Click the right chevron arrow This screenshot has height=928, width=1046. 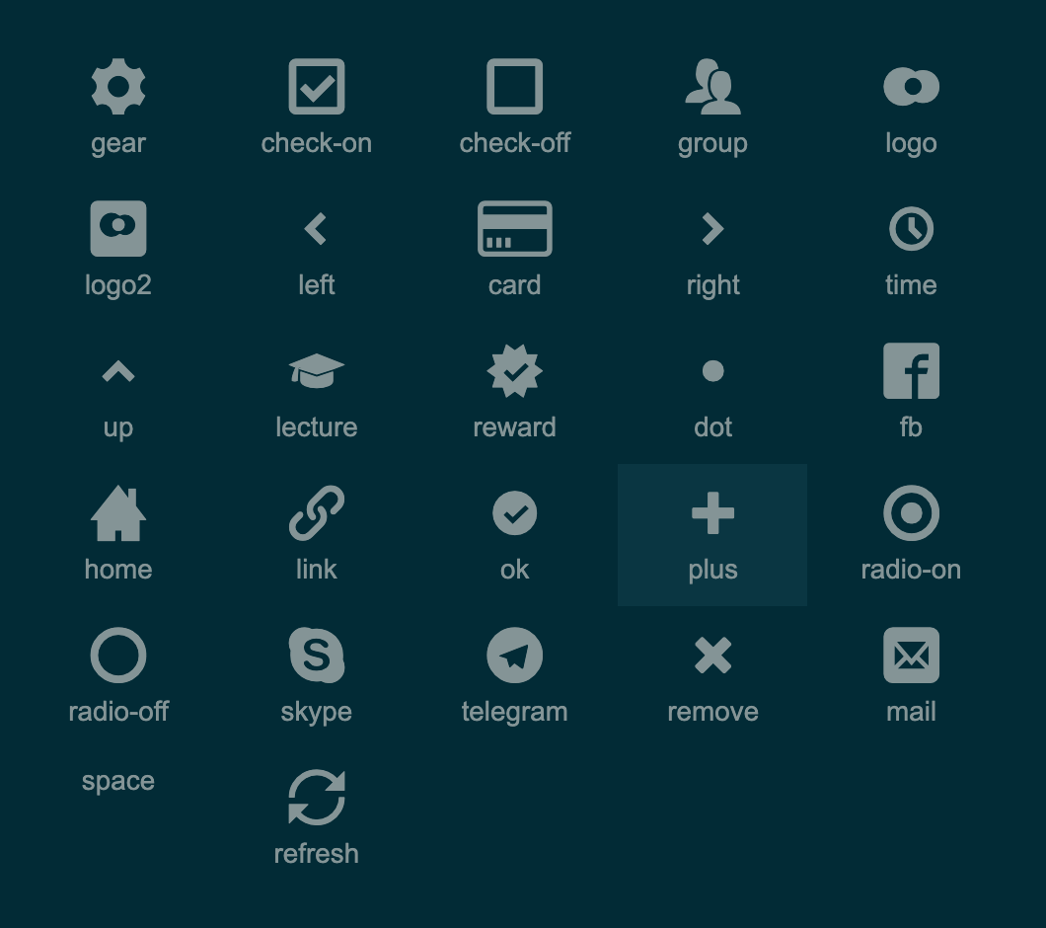(x=712, y=229)
